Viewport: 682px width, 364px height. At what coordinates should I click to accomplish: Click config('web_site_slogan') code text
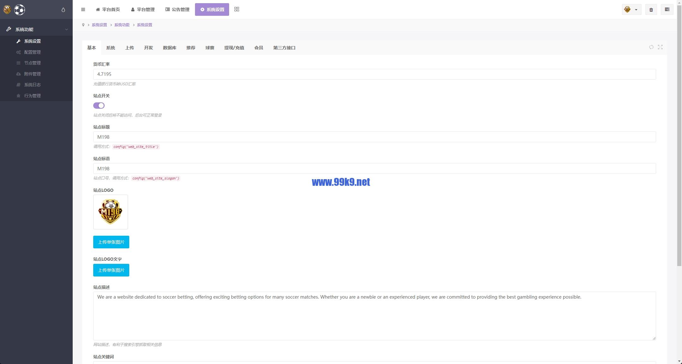[x=156, y=178]
